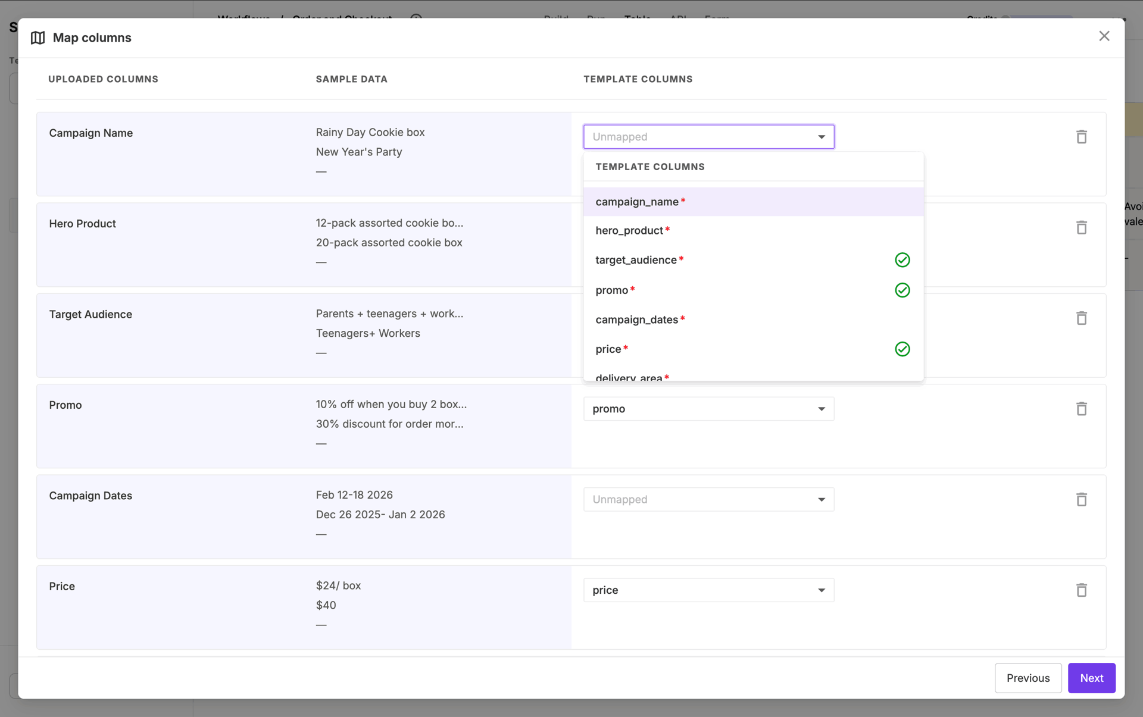
Task: Select target_audience option in list
Action: coord(753,260)
